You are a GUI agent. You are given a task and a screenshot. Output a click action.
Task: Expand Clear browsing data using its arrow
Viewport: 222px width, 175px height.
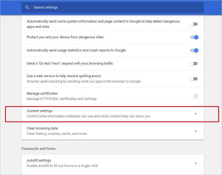196,131
